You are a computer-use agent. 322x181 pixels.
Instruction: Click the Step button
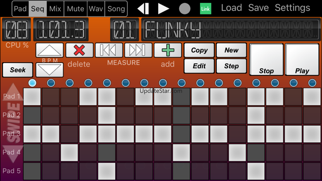click(232, 66)
